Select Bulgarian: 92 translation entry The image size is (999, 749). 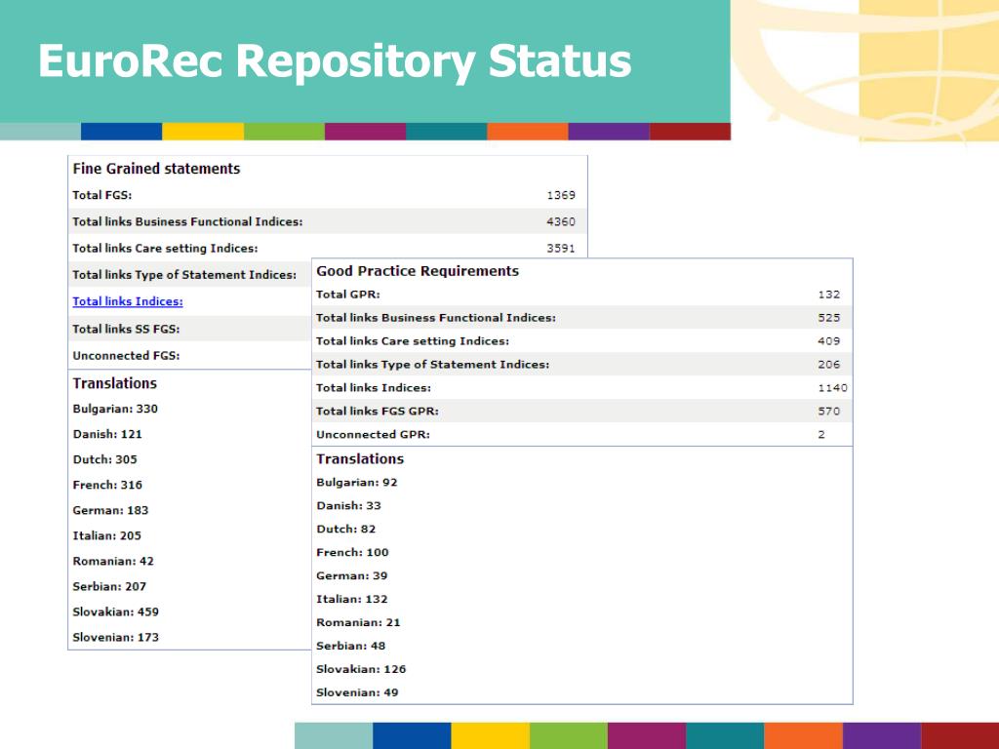click(357, 482)
